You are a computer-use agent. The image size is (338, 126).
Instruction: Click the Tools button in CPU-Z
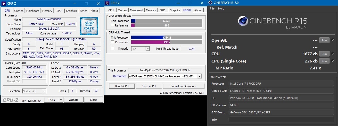point(52,100)
